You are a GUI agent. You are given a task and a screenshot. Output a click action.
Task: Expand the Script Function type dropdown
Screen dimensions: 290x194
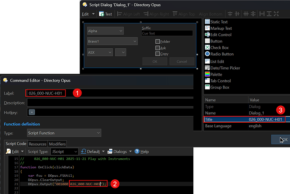coord(64,133)
